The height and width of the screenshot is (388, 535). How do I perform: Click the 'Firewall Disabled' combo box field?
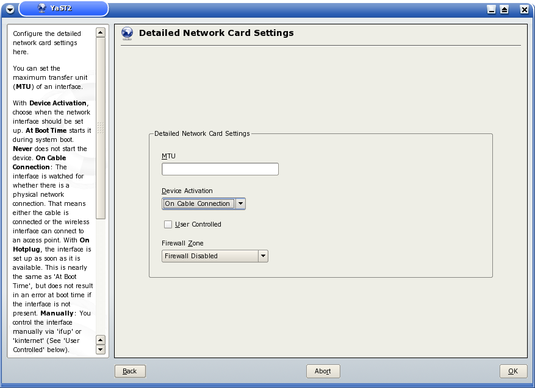210,256
